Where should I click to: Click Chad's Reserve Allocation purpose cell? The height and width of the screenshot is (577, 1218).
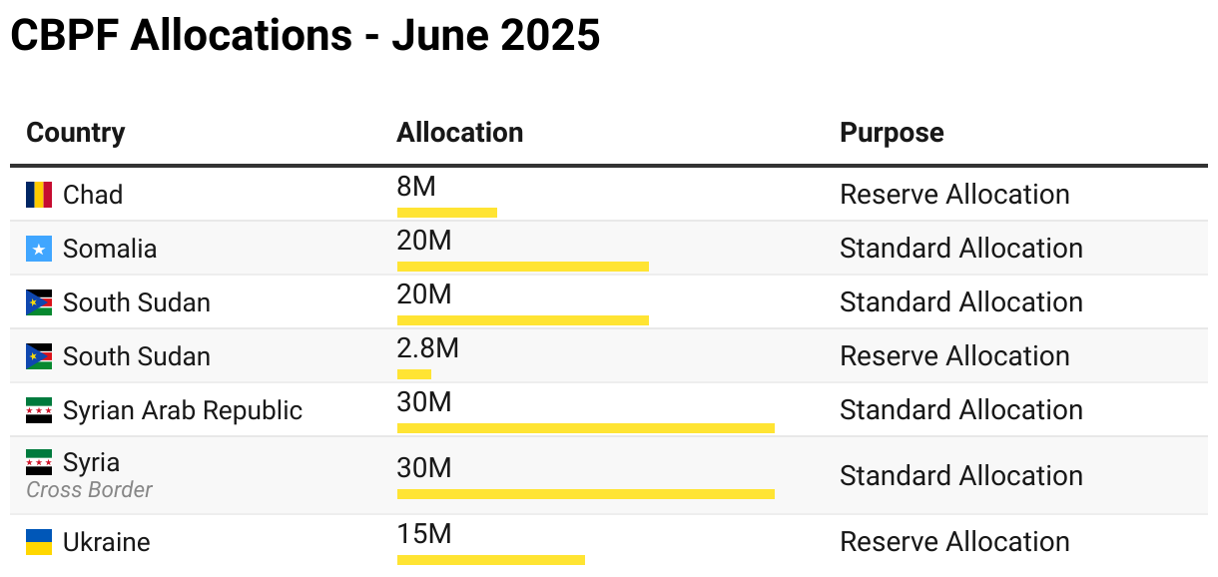coord(953,195)
